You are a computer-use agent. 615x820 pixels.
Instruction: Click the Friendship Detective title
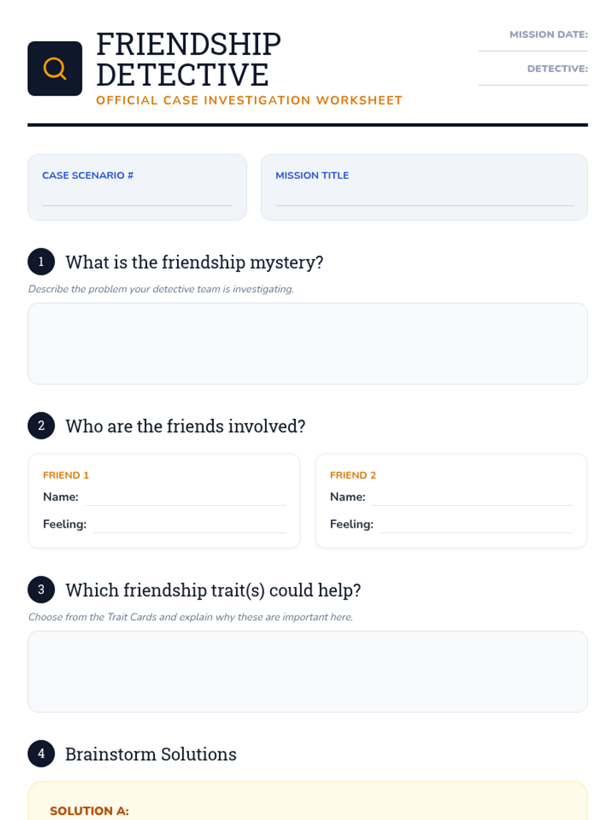189,59
